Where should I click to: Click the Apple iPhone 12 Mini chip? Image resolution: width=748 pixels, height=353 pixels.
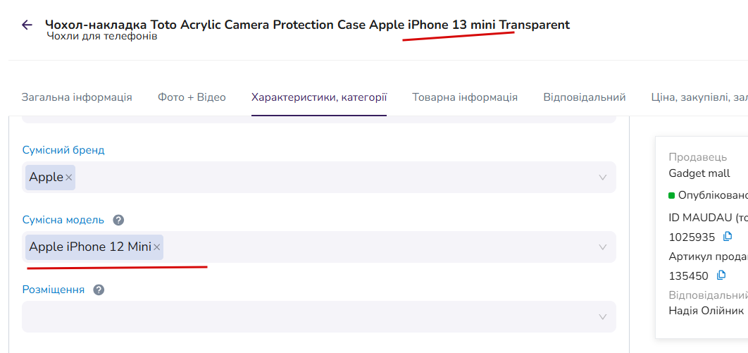click(x=89, y=247)
